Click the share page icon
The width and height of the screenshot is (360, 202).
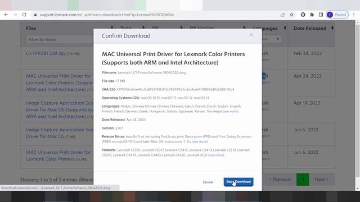282,15
